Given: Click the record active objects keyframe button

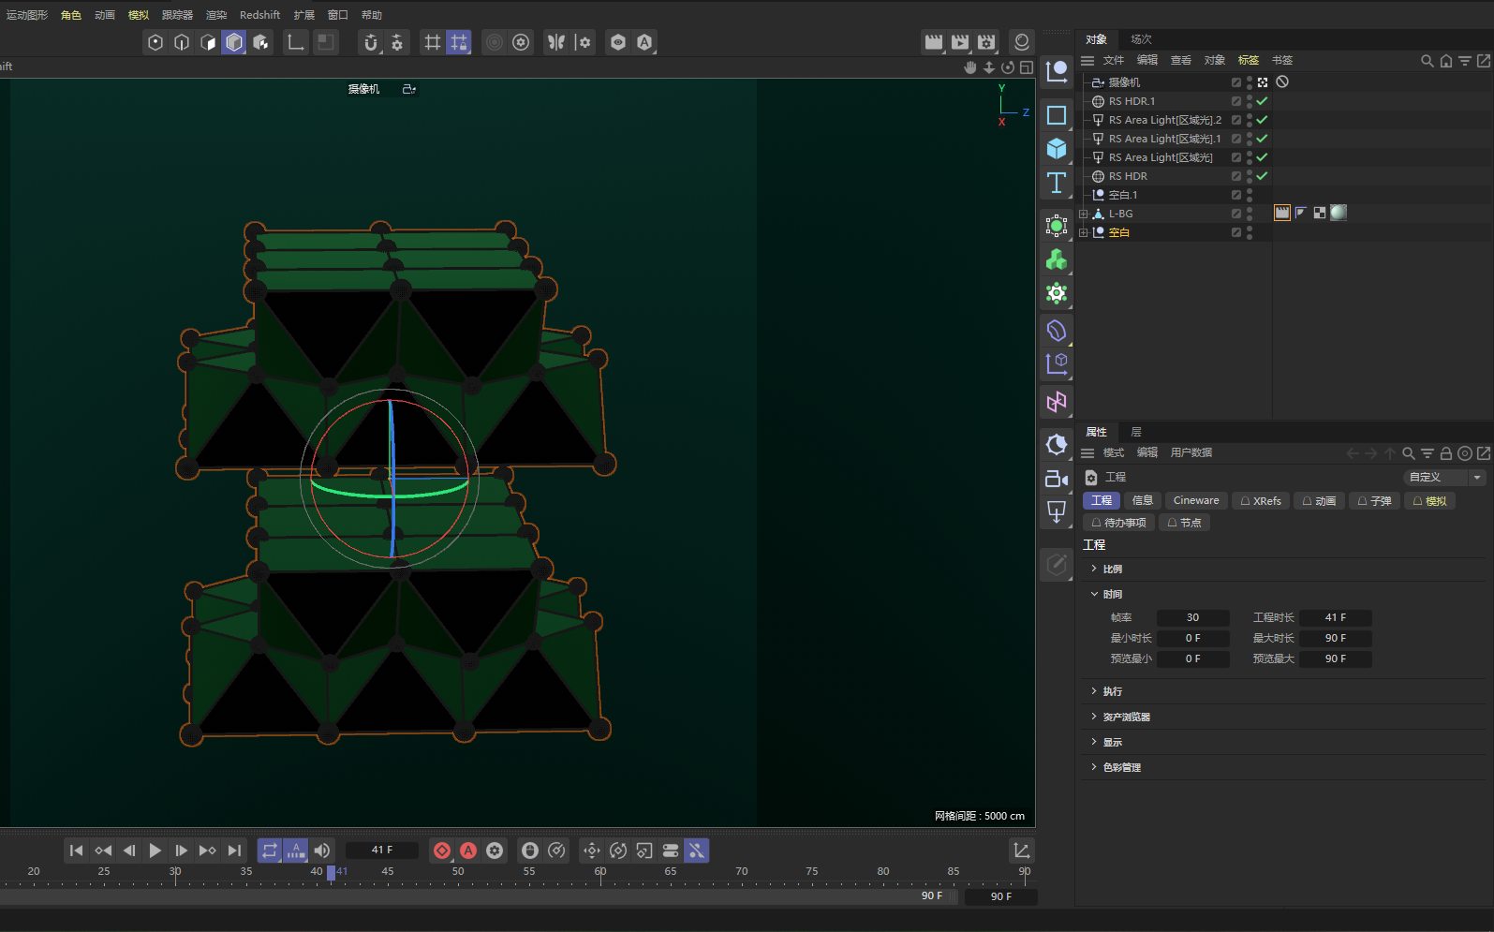Looking at the screenshot, I should pyautogui.click(x=442, y=851).
